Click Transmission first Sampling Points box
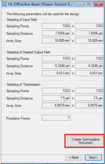Image resolution: width=105 pixels, height=164 pixels. pos(56,90)
